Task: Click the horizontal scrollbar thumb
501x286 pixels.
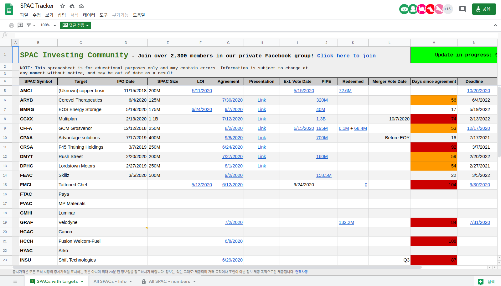Action: click(217, 267)
